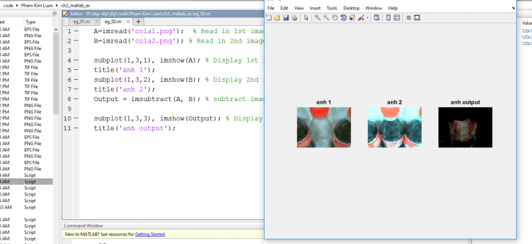Switch to the eg_02.m editor tab
Viewport: 532px width, 244px height.
pyautogui.click(x=113, y=21)
